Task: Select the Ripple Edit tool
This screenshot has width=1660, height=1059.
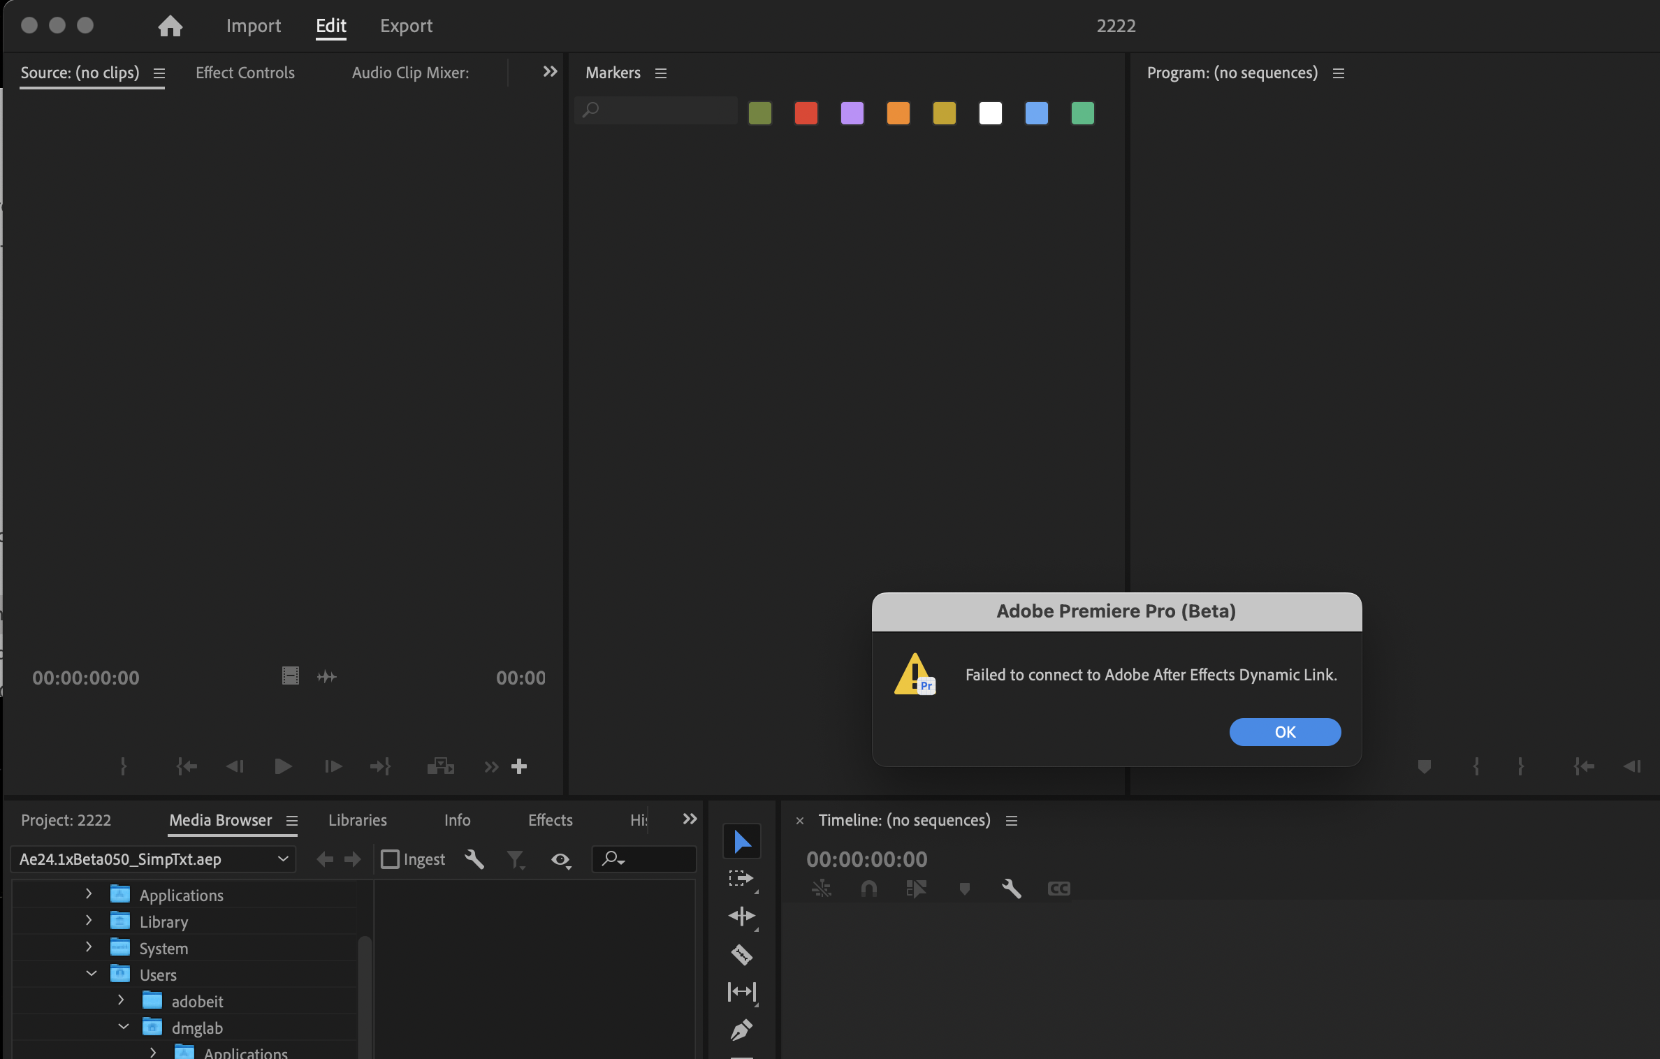Action: tap(741, 916)
